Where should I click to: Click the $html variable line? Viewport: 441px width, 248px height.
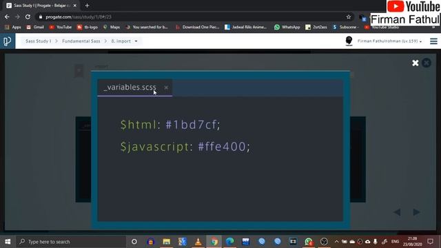click(x=170, y=125)
